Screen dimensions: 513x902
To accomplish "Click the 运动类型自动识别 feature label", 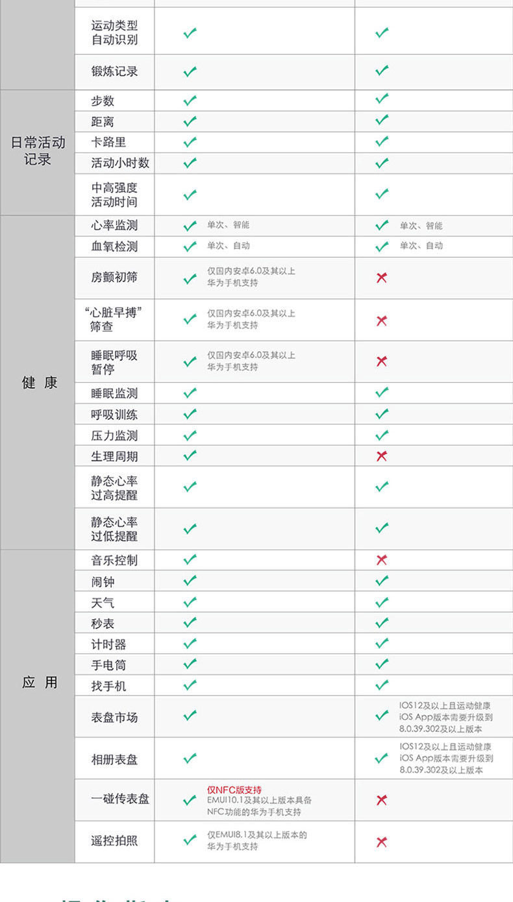I will click(114, 32).
